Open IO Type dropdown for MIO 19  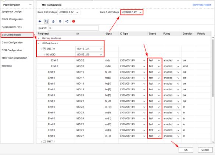tap(133, 89)
